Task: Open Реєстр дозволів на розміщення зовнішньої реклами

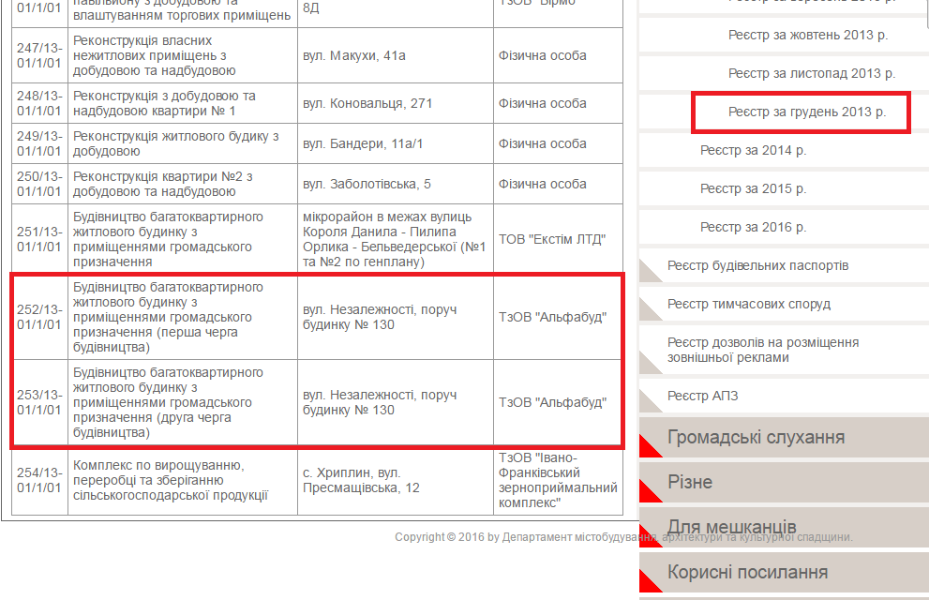Action: pyautogui.click(x=763, y=350)
